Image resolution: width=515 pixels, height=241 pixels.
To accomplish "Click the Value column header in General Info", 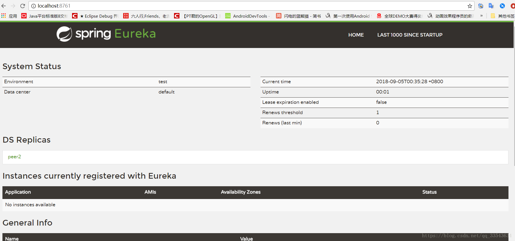I will (246, 239).
